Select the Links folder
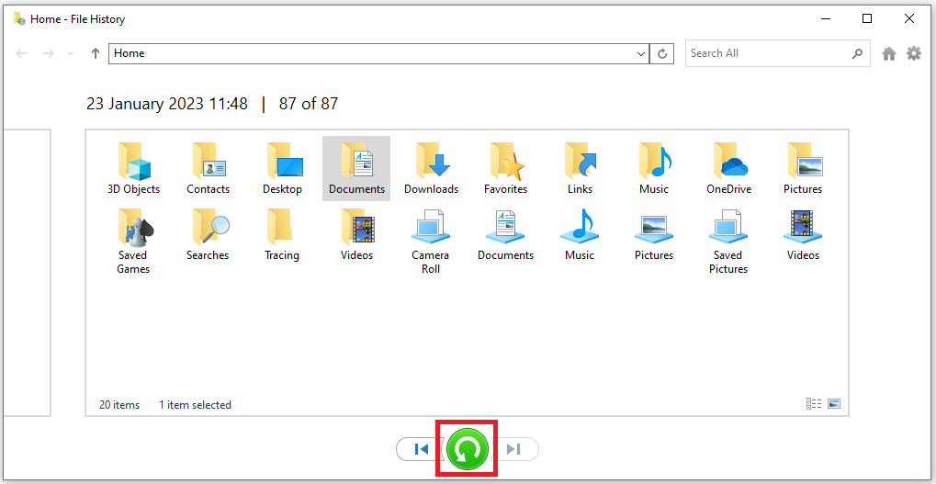 tap(581, 169)
